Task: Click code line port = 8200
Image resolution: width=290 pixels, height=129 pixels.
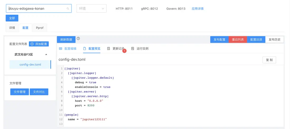Action: point(85,105)
